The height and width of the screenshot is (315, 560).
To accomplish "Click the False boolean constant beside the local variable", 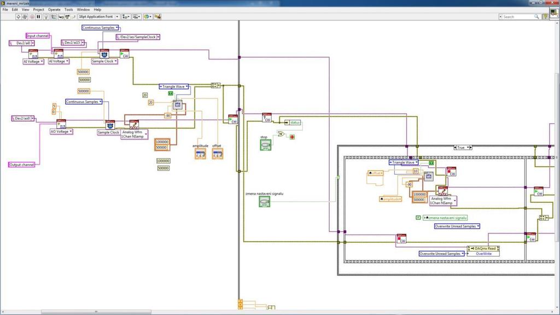I will pos(418,218).
